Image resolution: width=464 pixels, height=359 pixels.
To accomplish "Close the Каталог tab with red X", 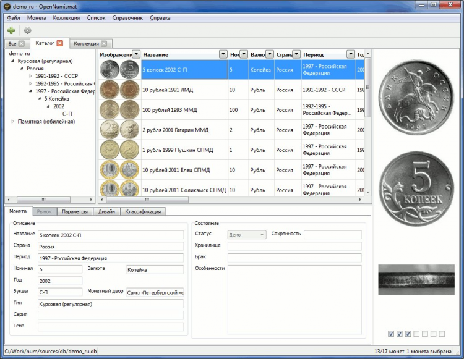I will click(59, 43).
